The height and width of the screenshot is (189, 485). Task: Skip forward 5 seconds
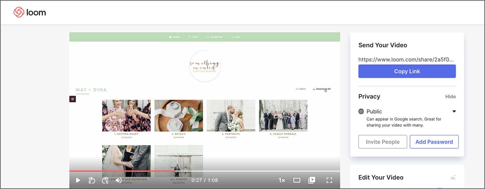pos(105,180)
